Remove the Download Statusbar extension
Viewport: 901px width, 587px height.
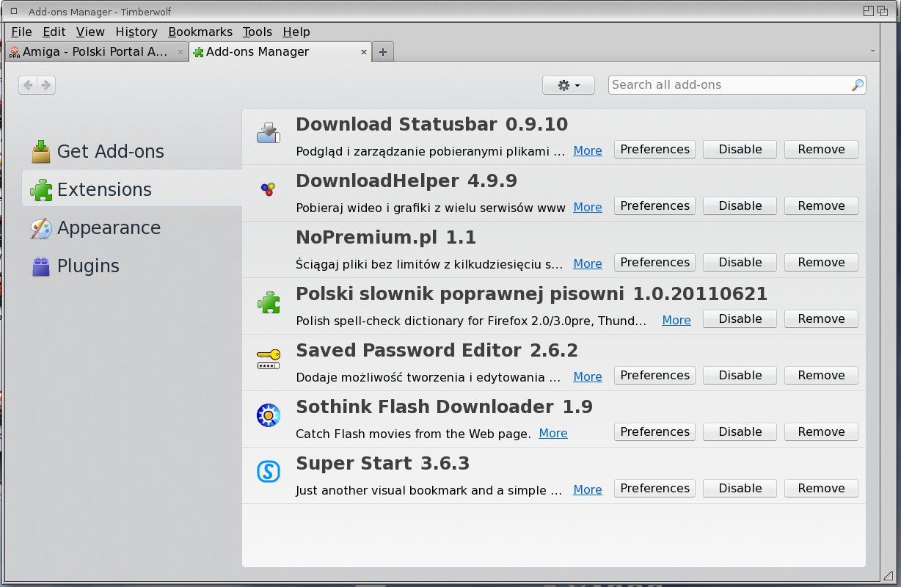pos(822,150)
